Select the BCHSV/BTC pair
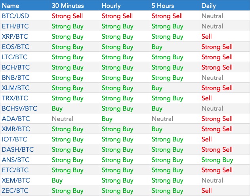The height and width of the screenshot is (196, 250). point(19,108)
